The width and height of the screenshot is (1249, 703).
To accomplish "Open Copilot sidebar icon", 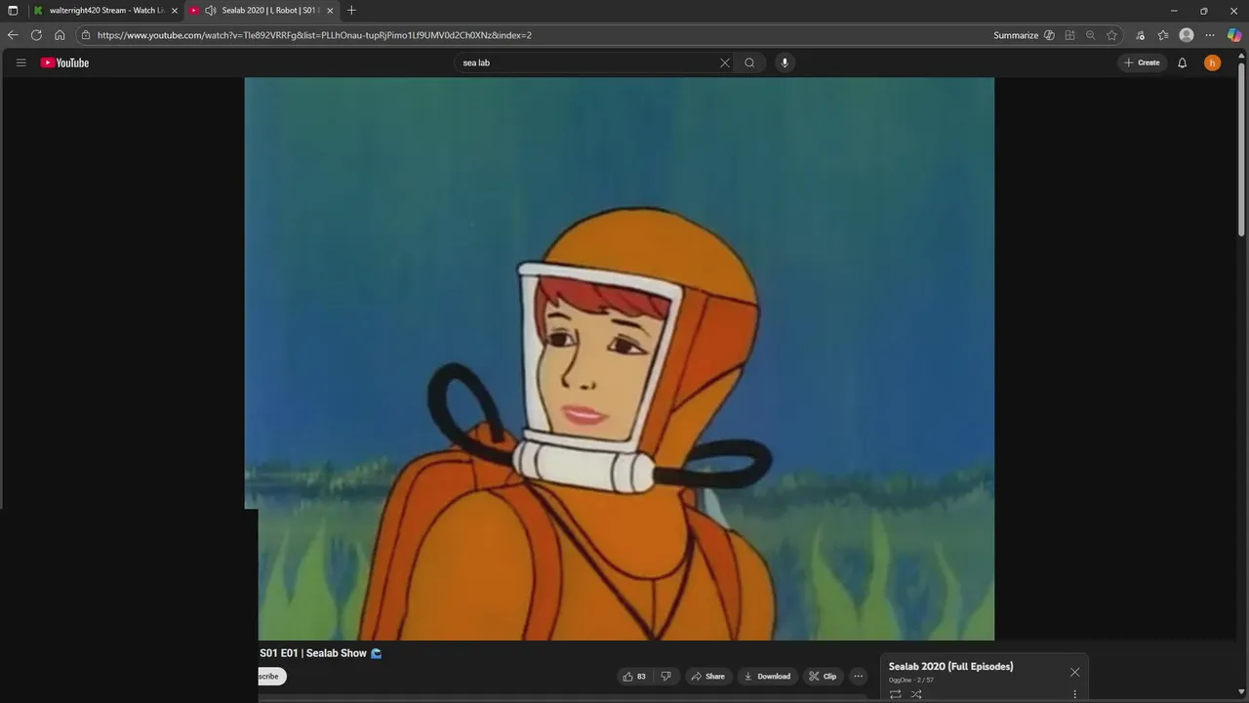I will coord(1234,35).
